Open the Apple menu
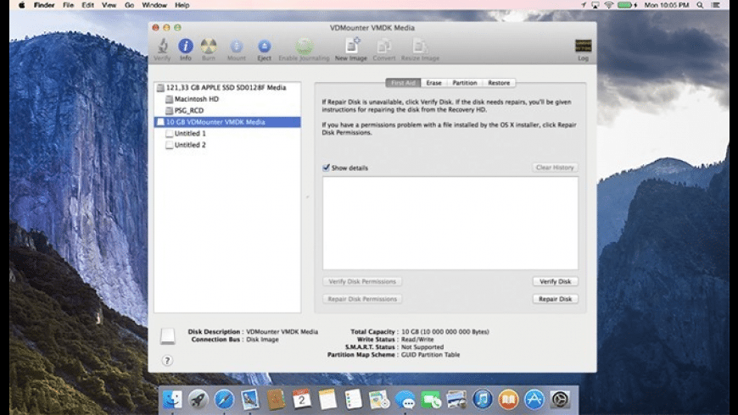 pos(21,5)
